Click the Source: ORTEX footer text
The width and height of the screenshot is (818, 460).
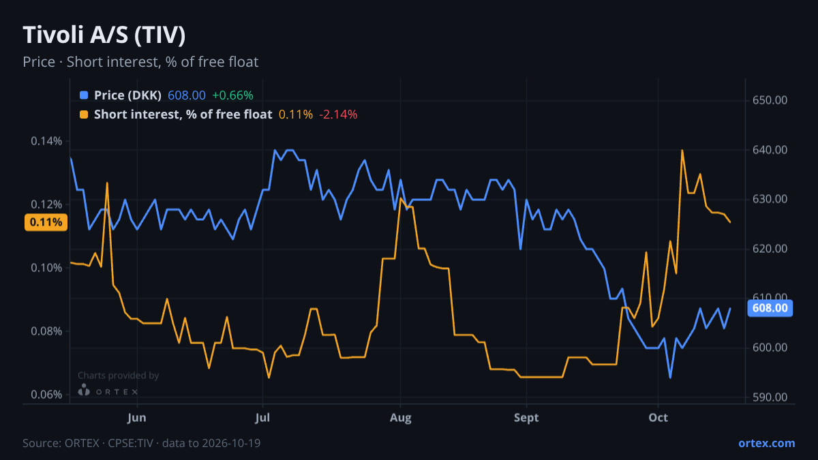click(x=141, y=443)
